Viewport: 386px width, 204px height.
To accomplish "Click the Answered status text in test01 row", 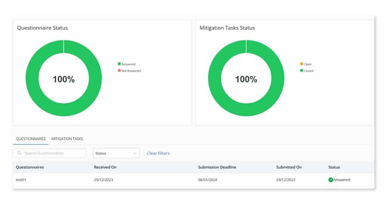I will coord(342,180).
